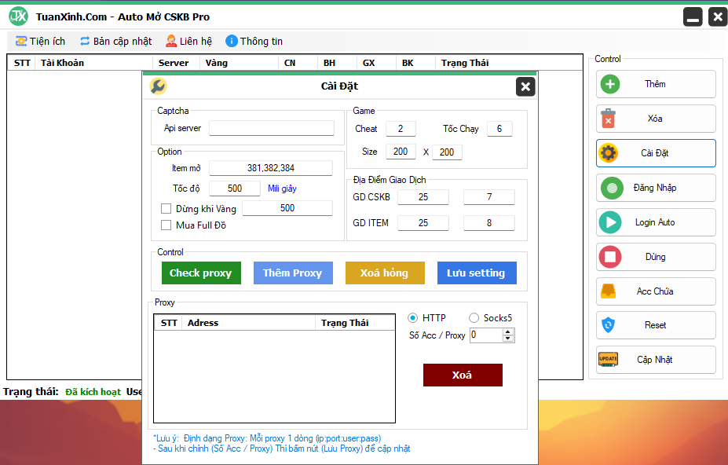728x465 pixels.
Task: Click the green circle Đăng Nhập icon
Action: coord(610,188)
